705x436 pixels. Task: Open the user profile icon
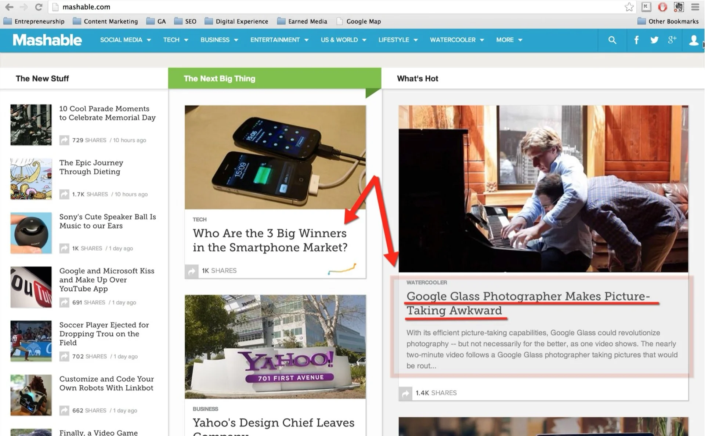pos(693,40)
